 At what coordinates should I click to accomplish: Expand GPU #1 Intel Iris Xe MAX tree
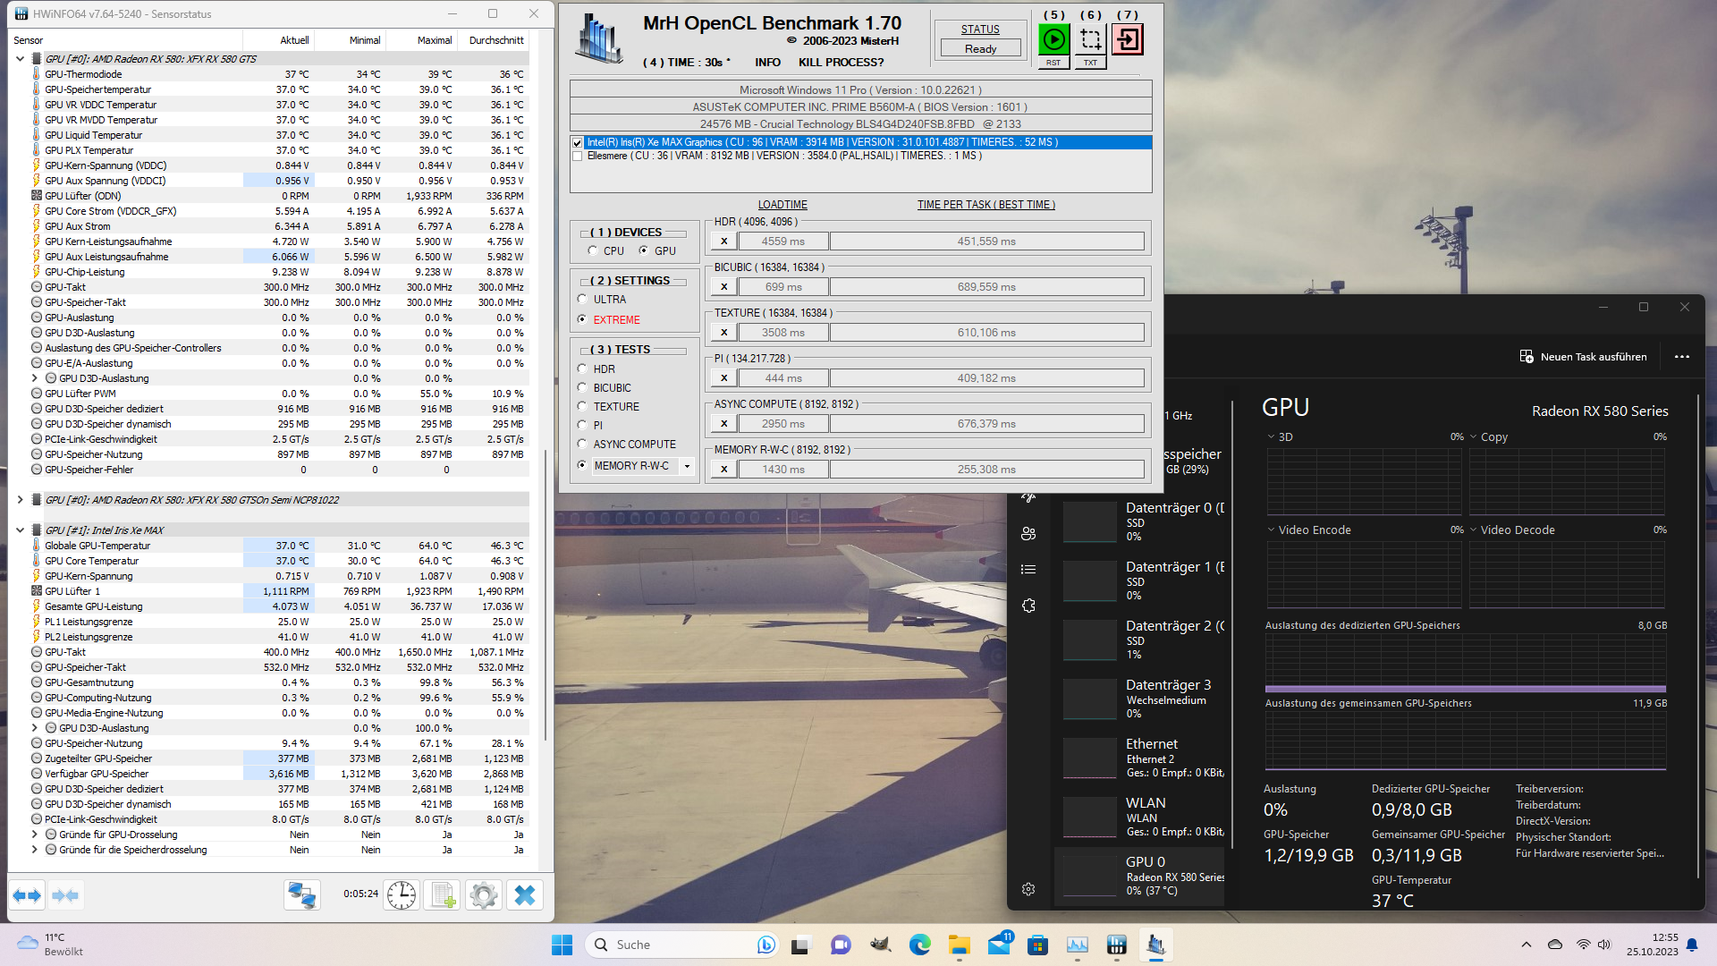[19, 530]
